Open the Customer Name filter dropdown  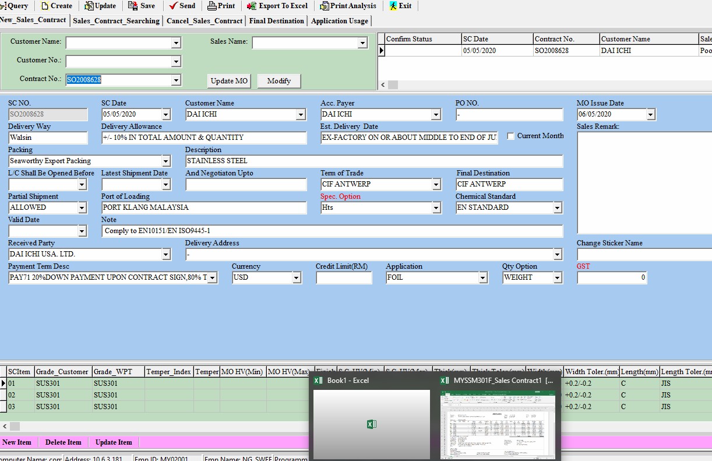[x=176, y=43]
